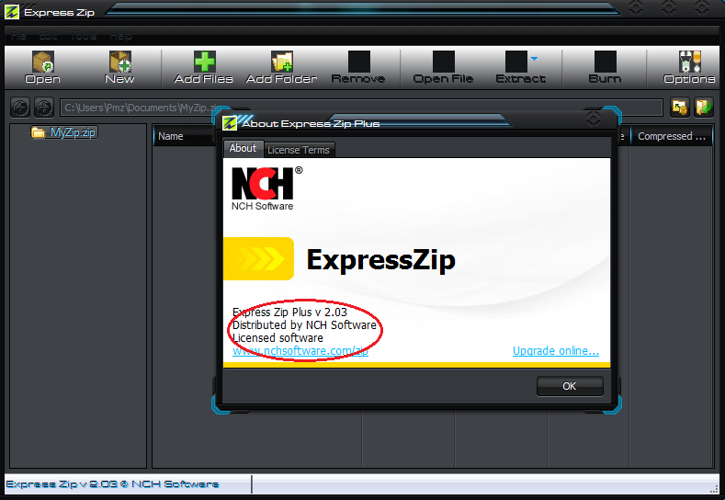Image resolution: width=725 pixels, height=500 pixels.
Task: Click the About dialog title bar icon
Action: (x=230, y=123)
